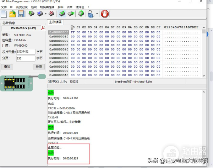
Task: Open the chip datasheet PDF icon
Action: [43, 28]
